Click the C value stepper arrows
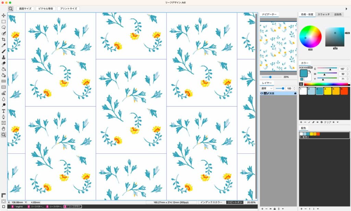 [348, 69]
